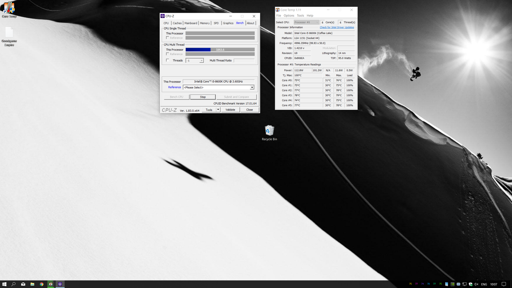Open the Help menu in Core Temp
This screenshot has height=288, width=512.
(x=310, y=16)
